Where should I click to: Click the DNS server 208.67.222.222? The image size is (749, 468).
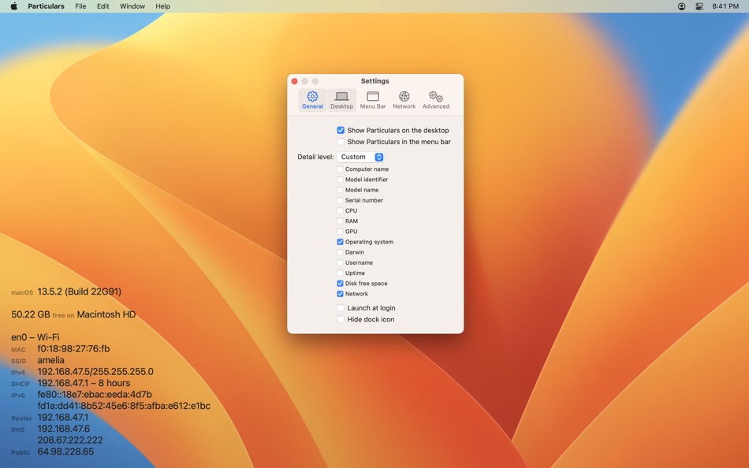point(70,440)
